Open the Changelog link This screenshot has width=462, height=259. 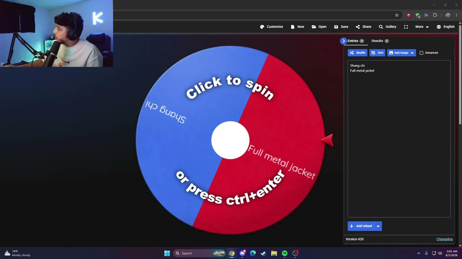point(444,239)
